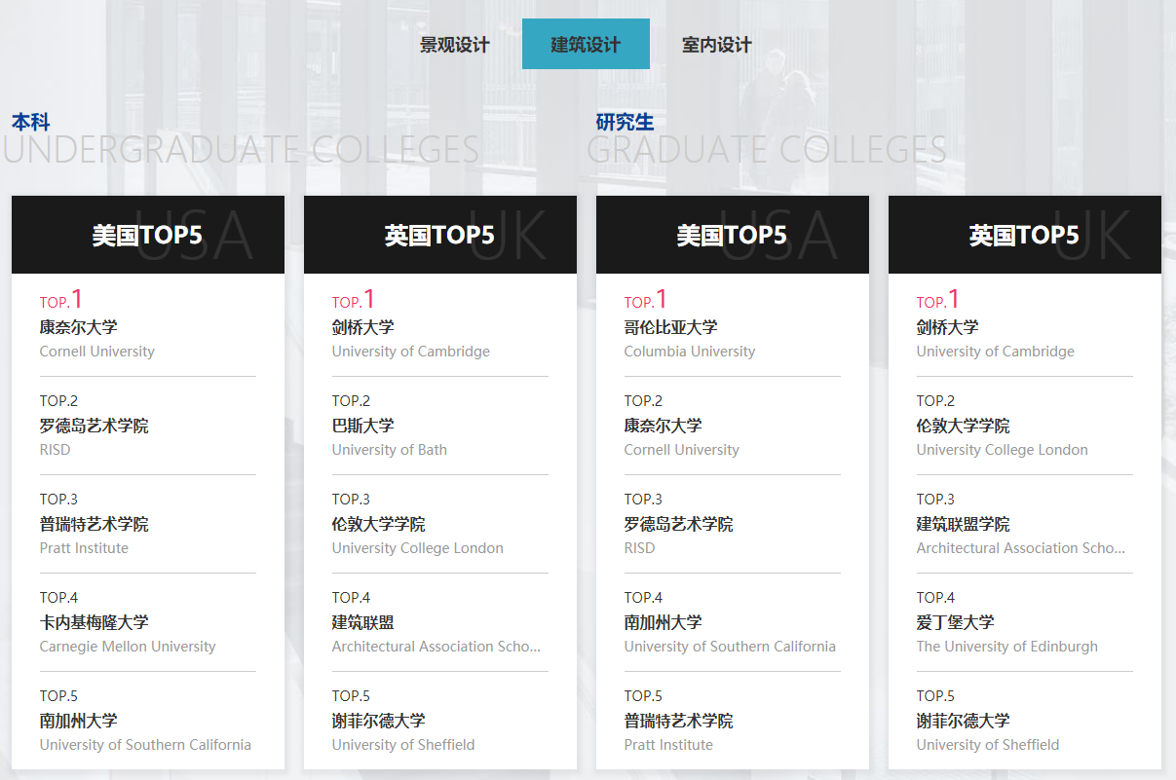Viewport: 1176px width, 780px height.
Task: Click the text The University of Edinburgh
Action: click(1007, 647)
